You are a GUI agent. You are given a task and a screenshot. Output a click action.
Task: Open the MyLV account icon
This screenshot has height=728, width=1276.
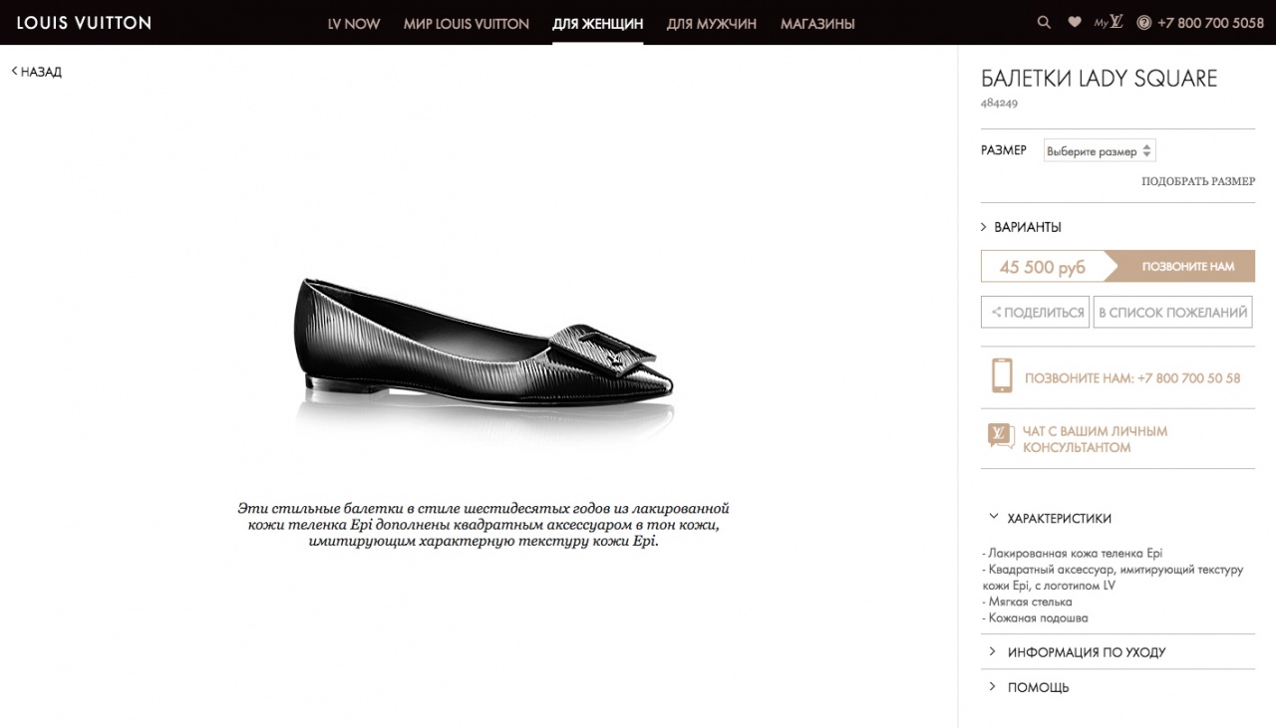pos(1109,22)
